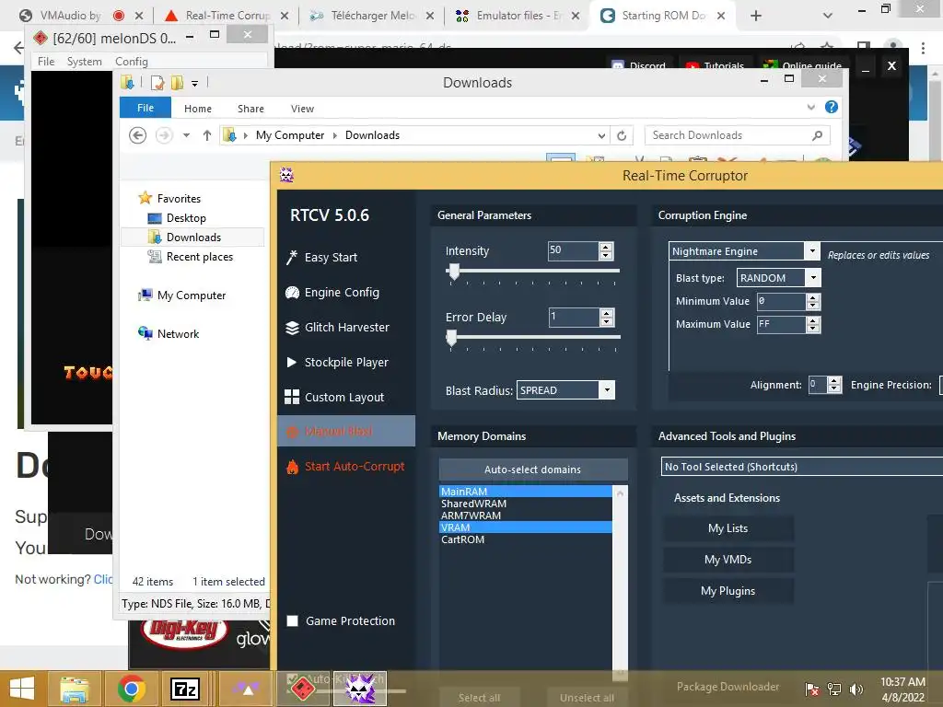
Task: Open the My Lists button
Action: (728, 528)
